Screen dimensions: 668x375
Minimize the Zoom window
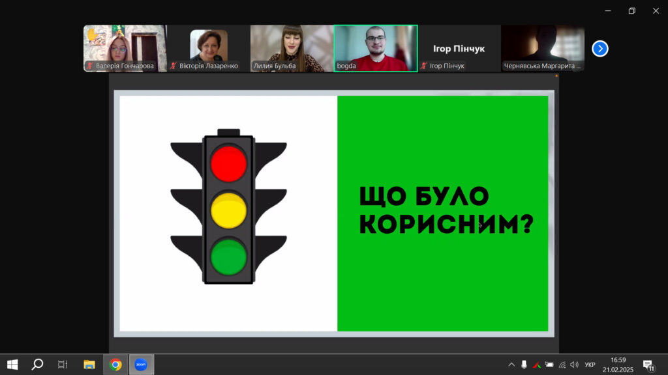[608, 10]
